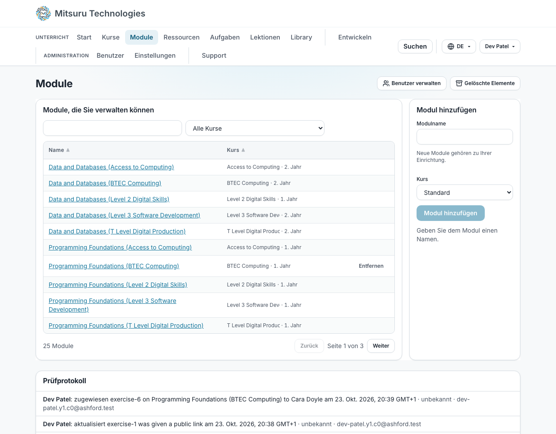Open Data and Databases (Level 3 Software Development)

coord(124,215)
